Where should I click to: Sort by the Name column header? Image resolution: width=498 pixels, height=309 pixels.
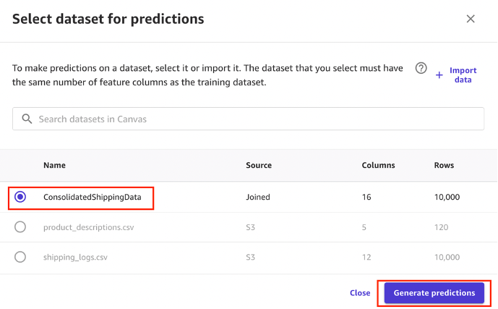54,165
